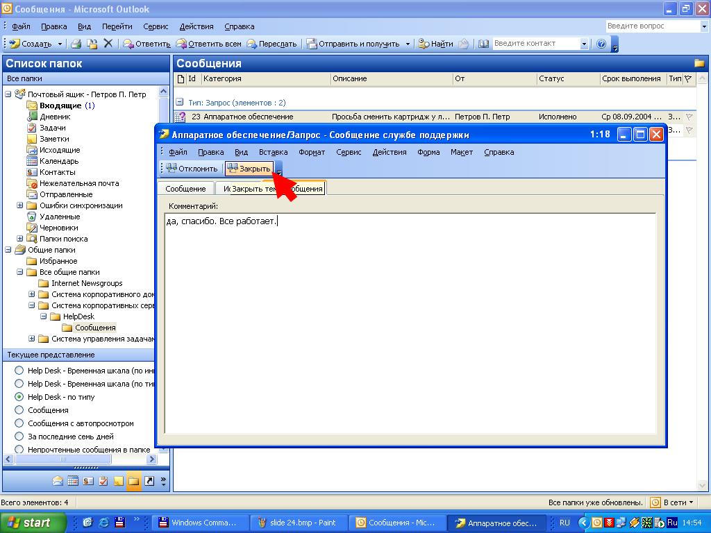Click Windows Commander floppy quick launch icon
The width and height of the screenshot is (711, 533).
(119, 522)
